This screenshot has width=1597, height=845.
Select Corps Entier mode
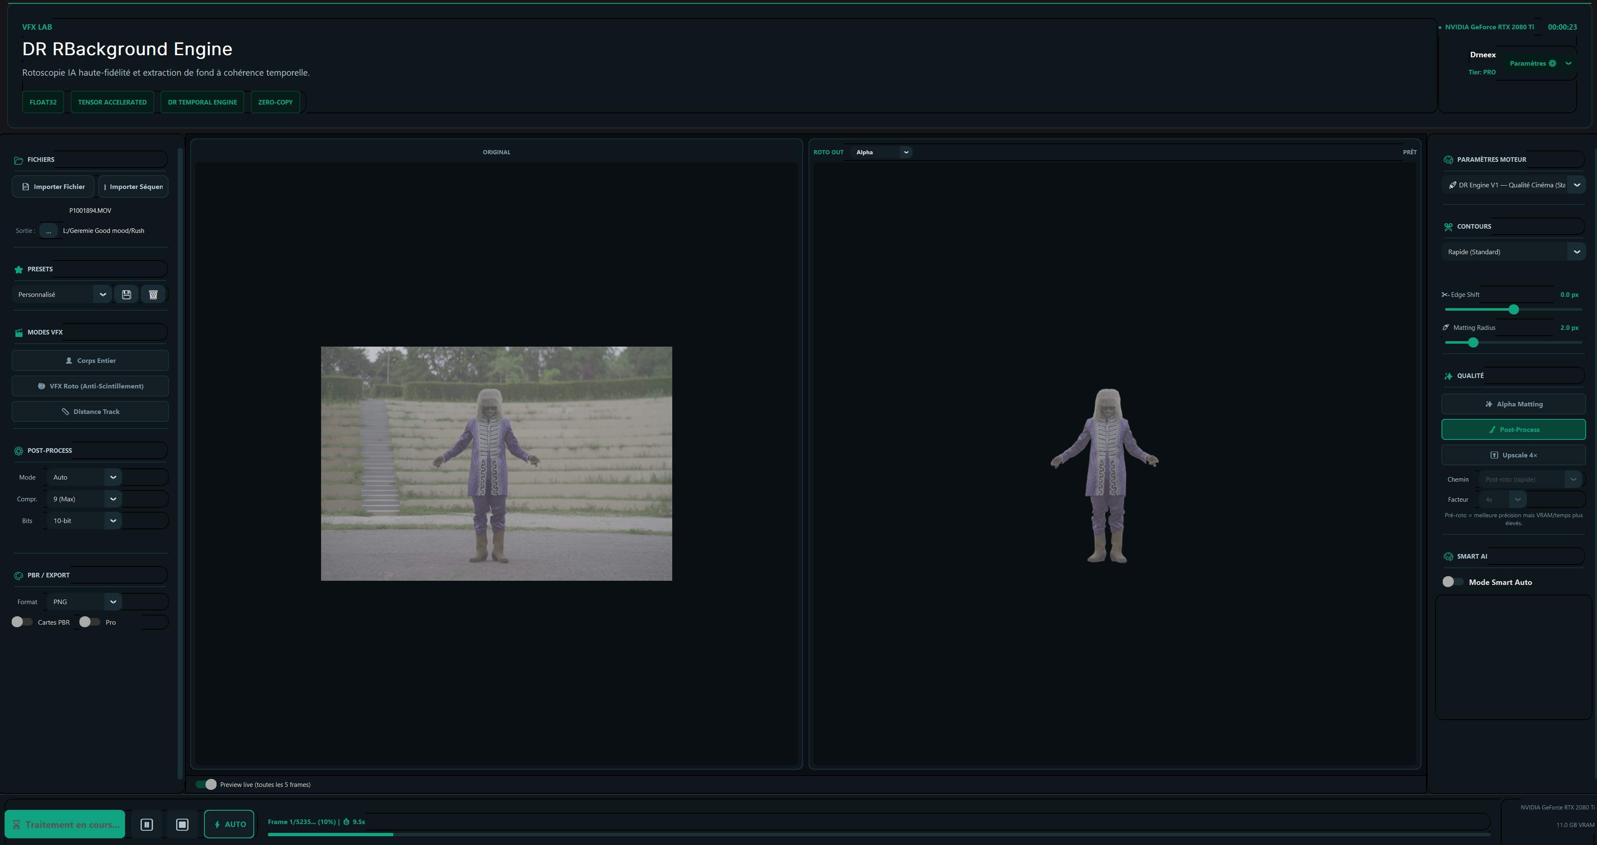pyautogui.click(x=90, y=361)
